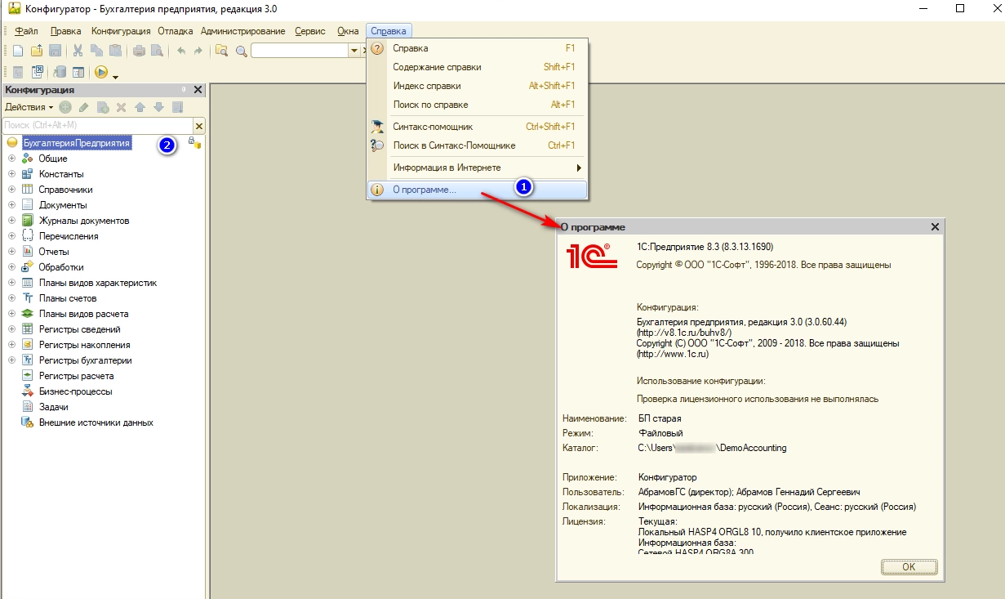Viewport: 1005px width, 599px height.
Task: Click the pencil Edit icon in the Configuration panel
Action: click(84, 107)
